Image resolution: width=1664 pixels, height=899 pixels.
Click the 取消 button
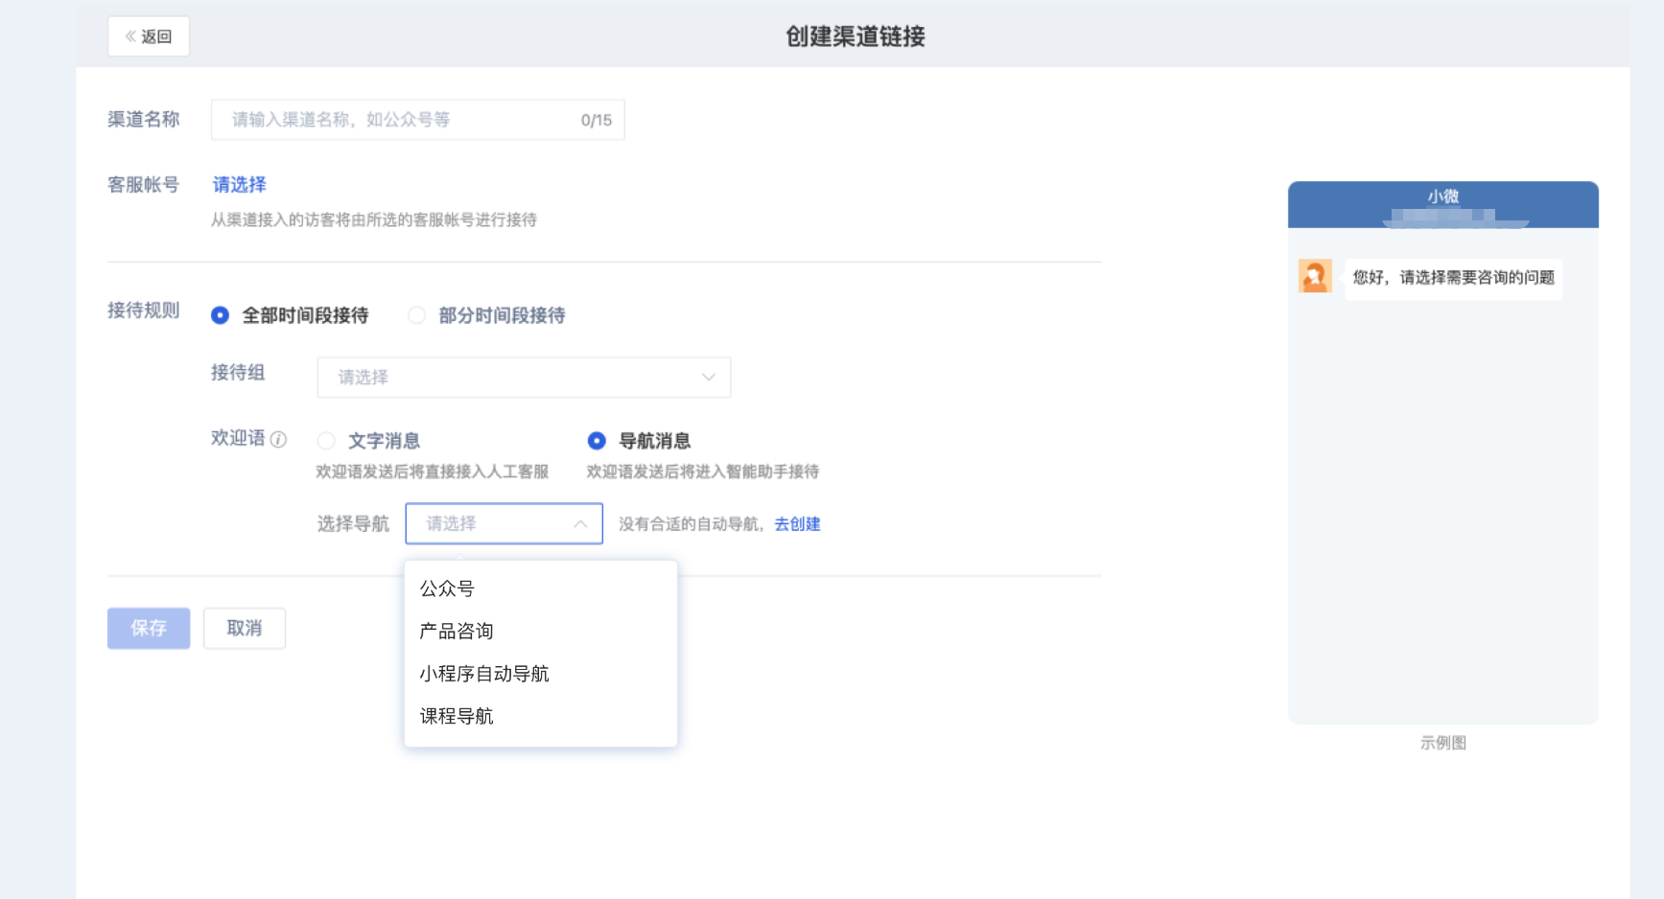(245, 628)
